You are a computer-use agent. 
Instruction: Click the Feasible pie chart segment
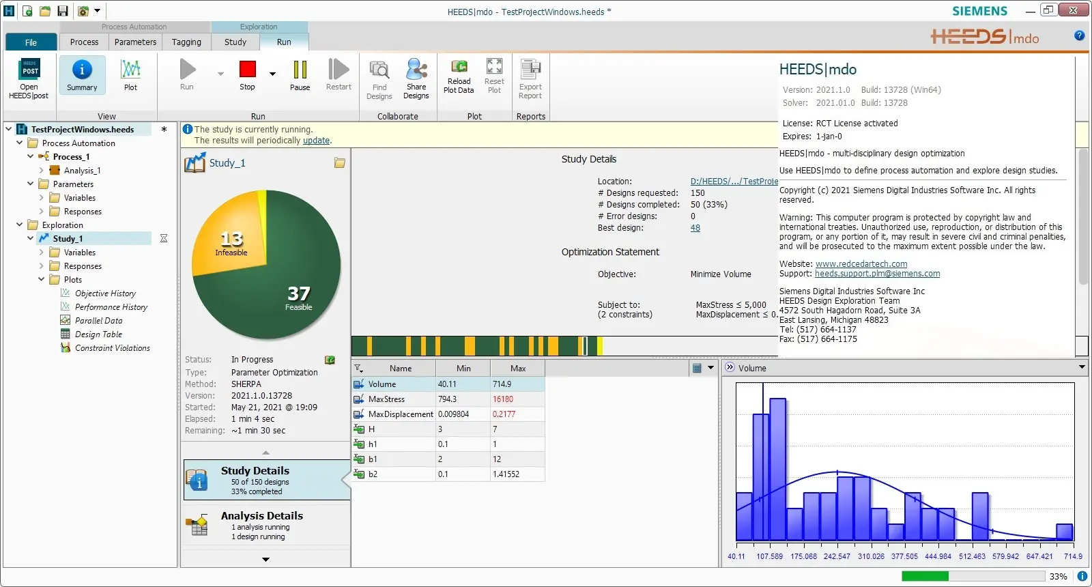(299, 298)
